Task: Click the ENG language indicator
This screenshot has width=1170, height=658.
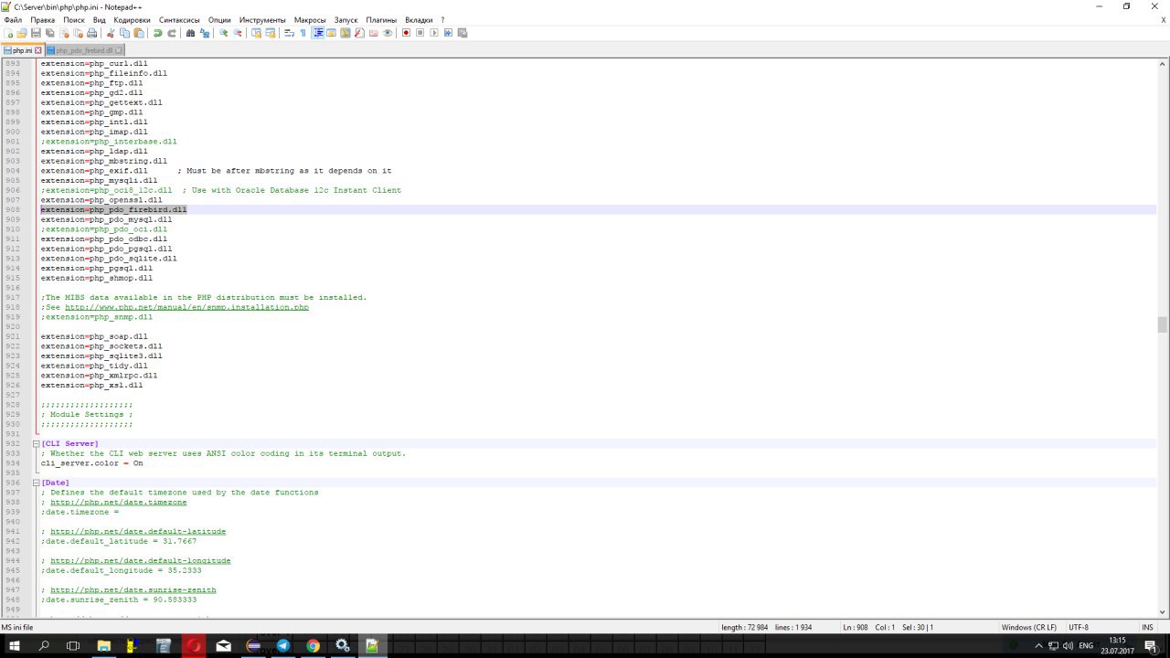Action: 1087,645
